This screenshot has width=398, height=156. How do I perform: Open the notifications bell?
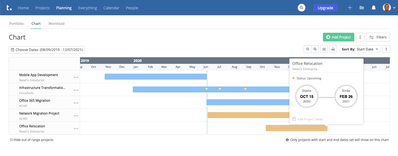coord(374,8)
